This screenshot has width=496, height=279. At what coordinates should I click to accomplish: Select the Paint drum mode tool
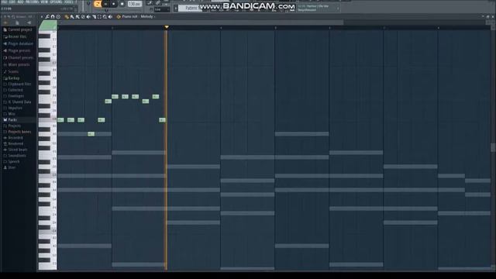click(77, 17)
